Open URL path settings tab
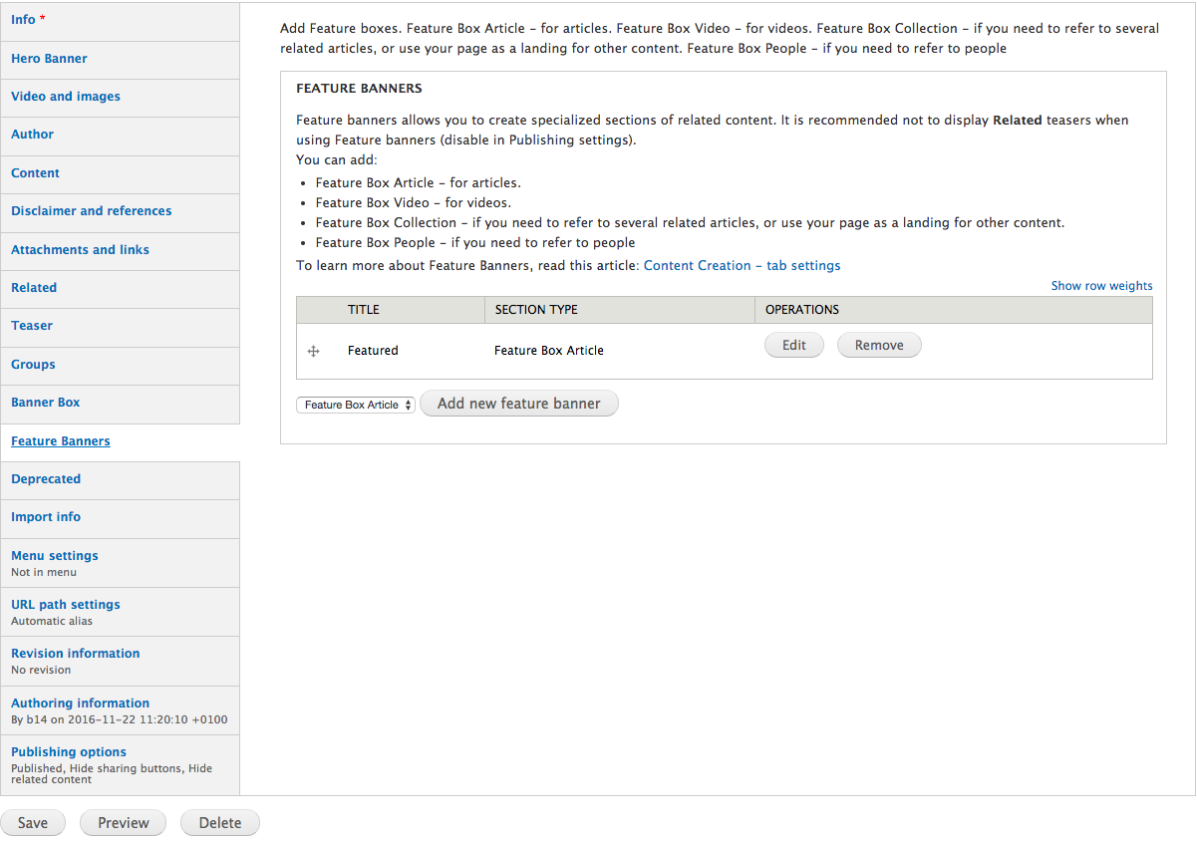The height and width of the screenshot is (841, 1197). coord(66,605)
